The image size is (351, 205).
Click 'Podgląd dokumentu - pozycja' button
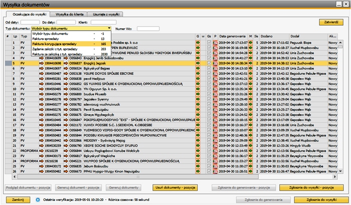[x=28, y=187]
